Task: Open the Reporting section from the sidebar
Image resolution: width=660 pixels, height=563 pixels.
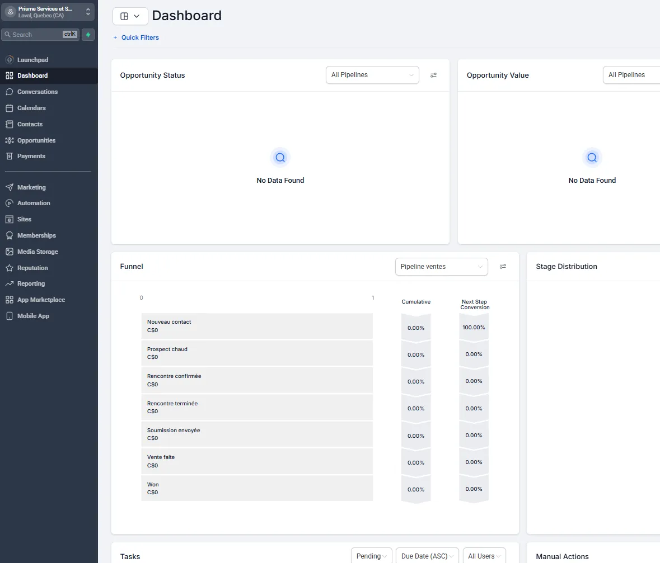Action: coord(11,283)
